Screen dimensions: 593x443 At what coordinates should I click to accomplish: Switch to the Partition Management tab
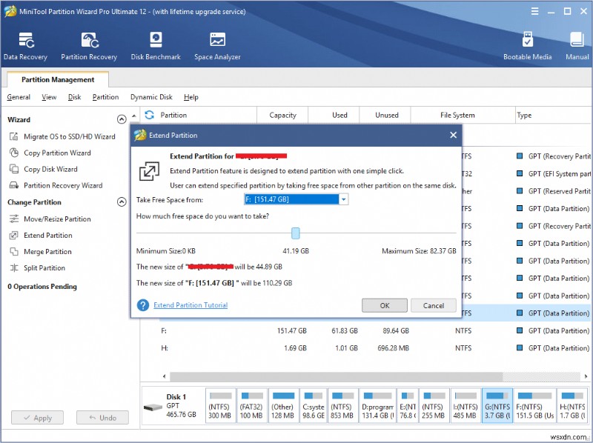pyautogui.click(x=56, y=79)
